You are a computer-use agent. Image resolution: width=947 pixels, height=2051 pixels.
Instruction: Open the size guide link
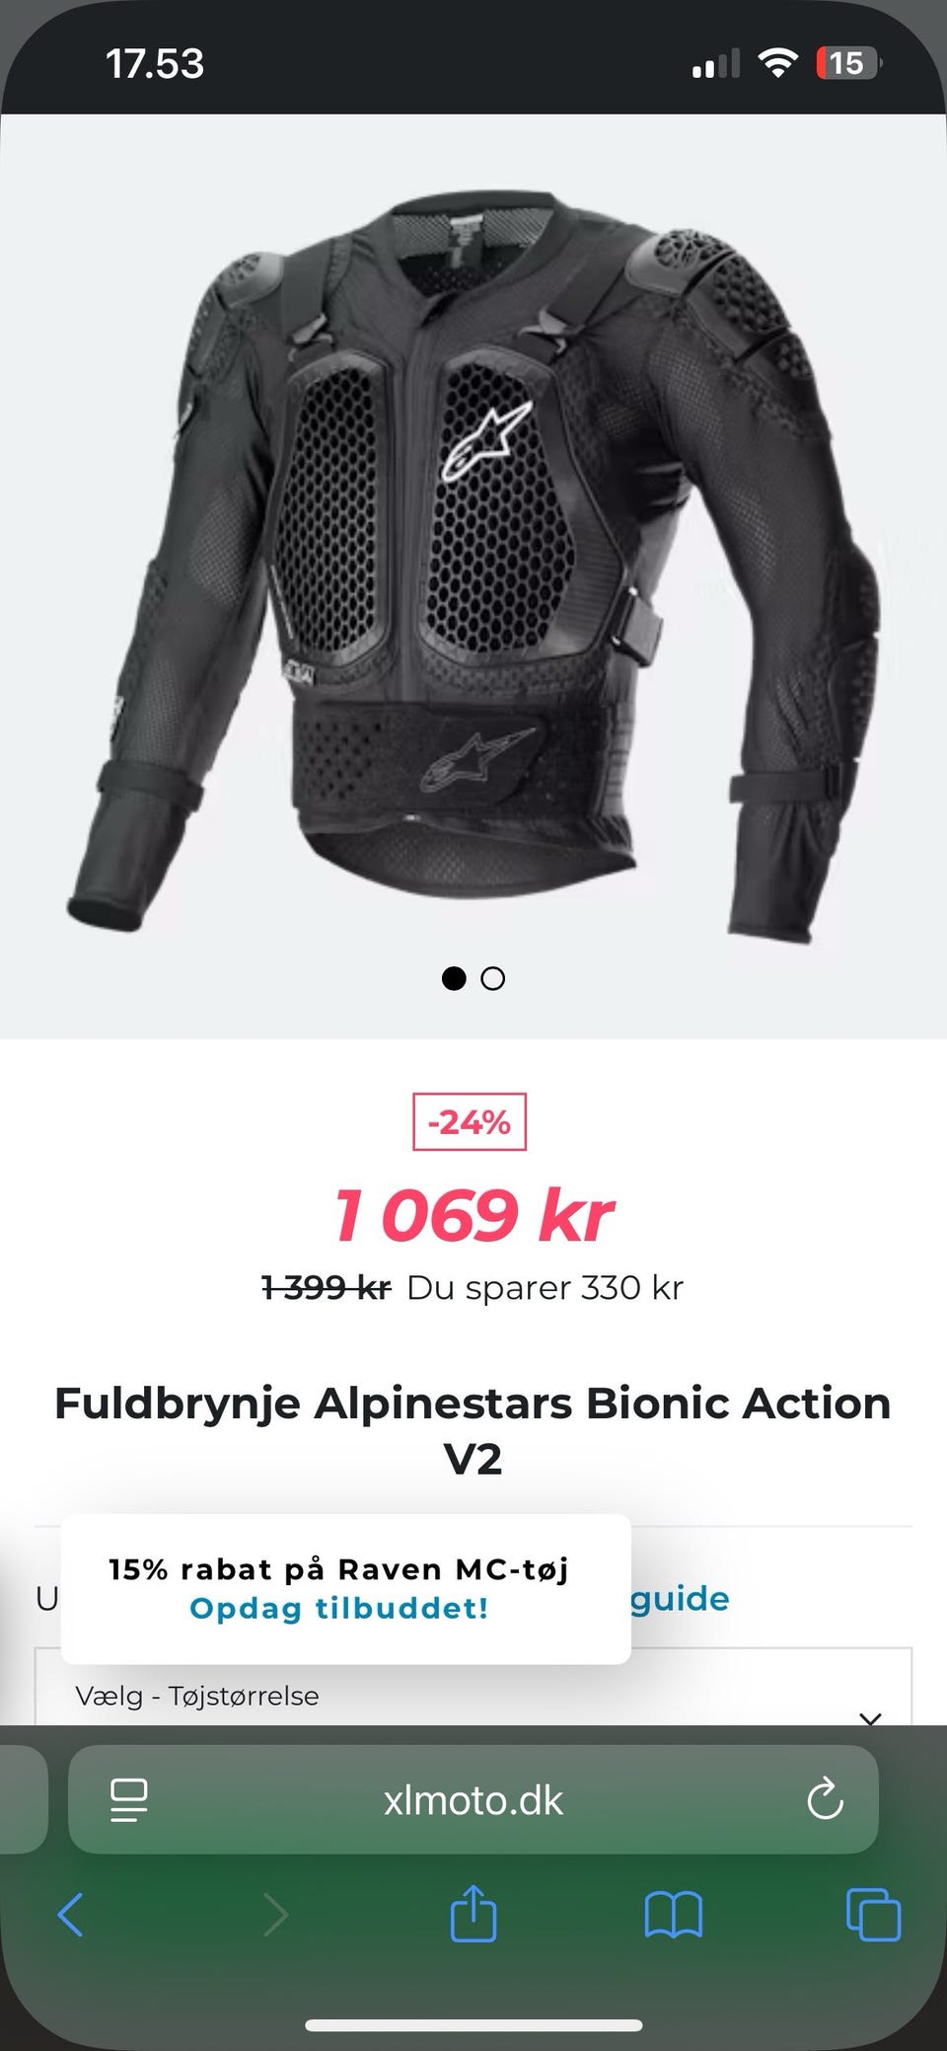tap(679, 1598)
